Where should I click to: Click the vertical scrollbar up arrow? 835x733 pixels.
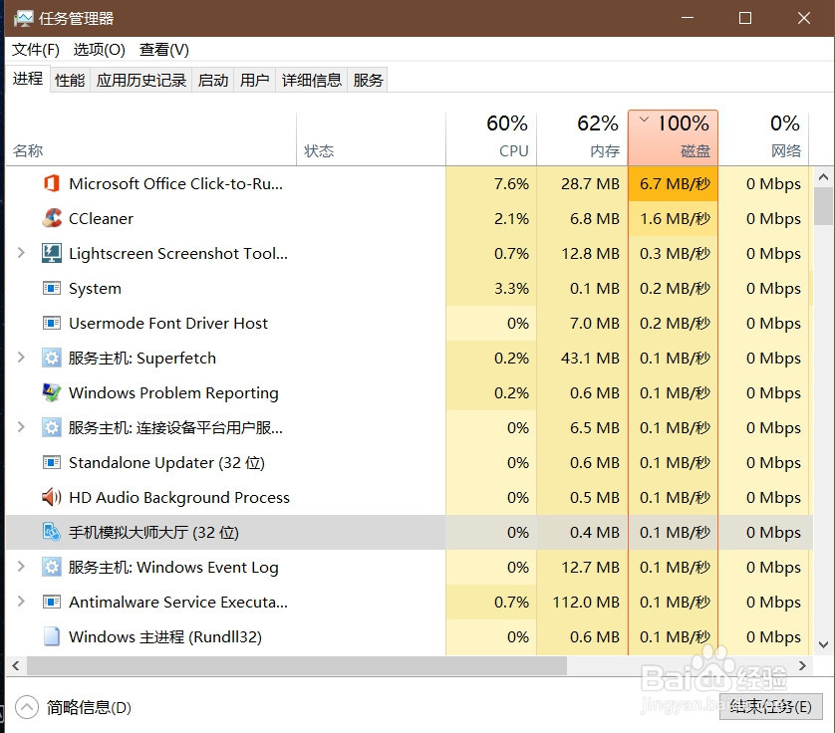tap(823, 176)
